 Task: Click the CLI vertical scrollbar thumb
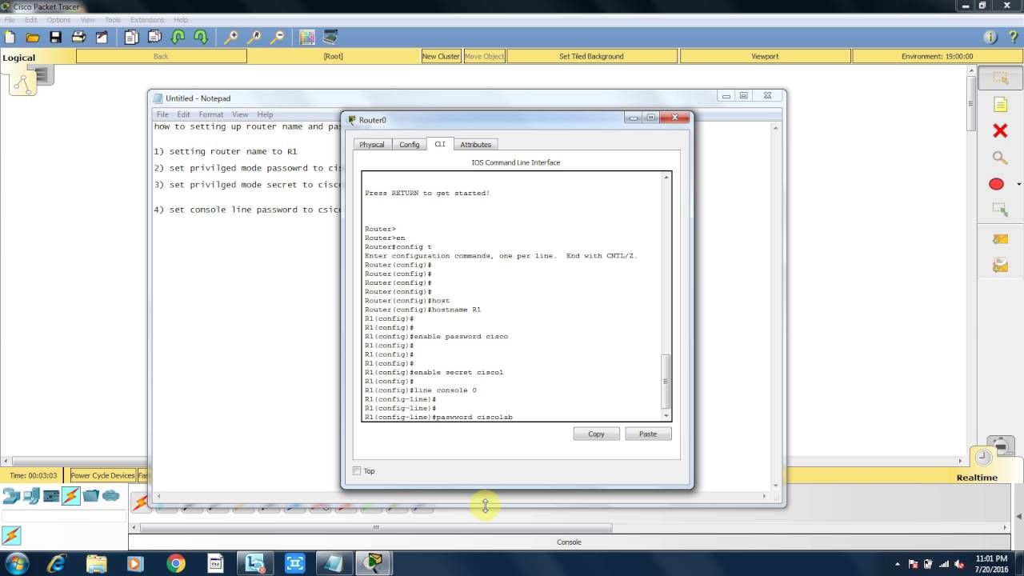tap(665, 382)
